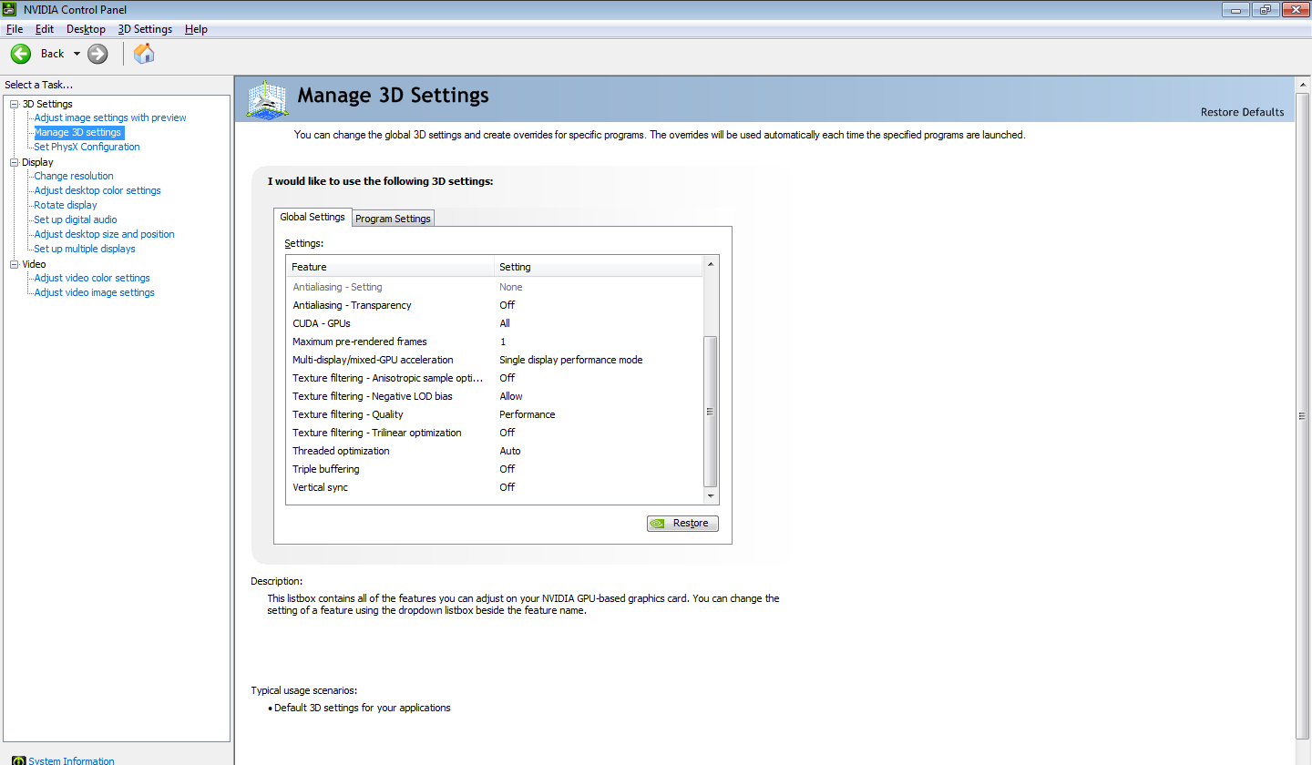Open Set up digital audio
This screenshot has width=1312, height=765.
[76, 219]
